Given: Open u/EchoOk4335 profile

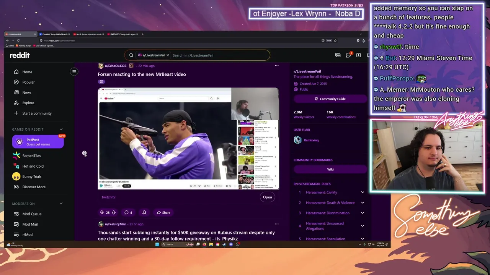Looking at the screenshot, I should tap(116, 66).
